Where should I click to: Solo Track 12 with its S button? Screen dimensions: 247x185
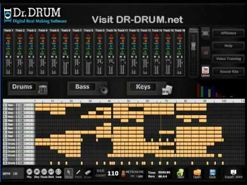pyautogui.click(x=136, y=57)
